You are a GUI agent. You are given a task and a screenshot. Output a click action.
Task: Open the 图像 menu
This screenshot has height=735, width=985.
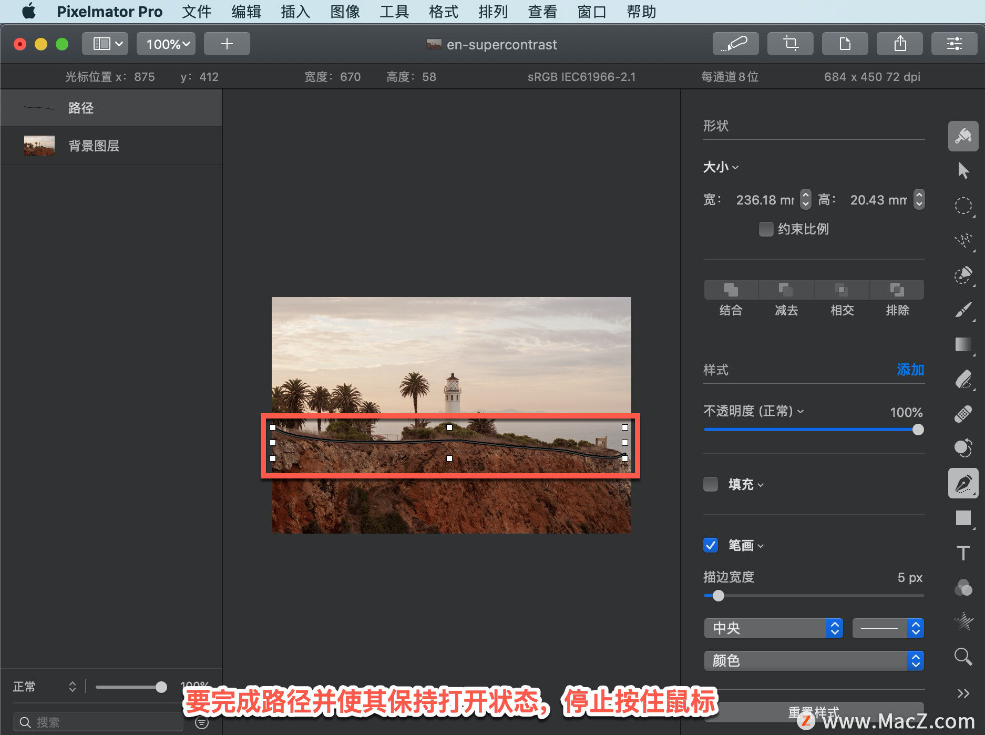tap(345, 12)
